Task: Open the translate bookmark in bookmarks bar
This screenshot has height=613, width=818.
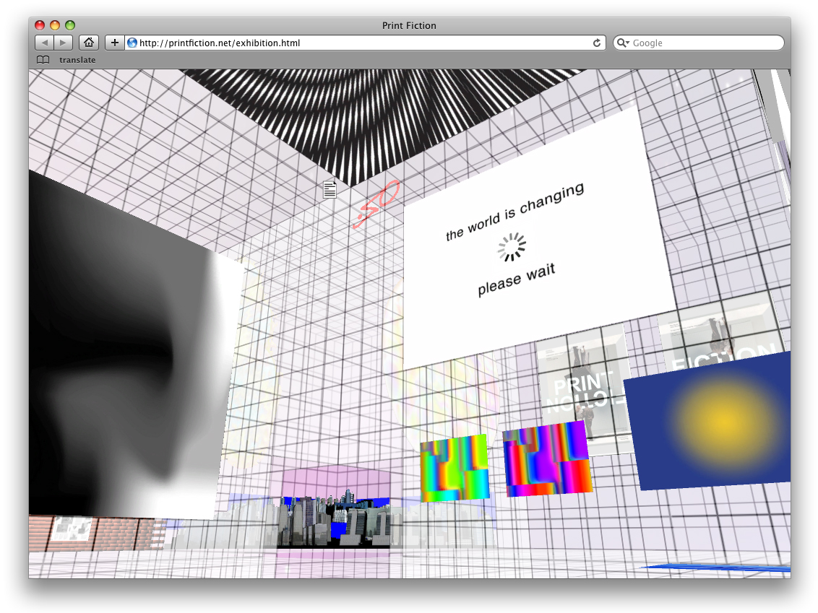Action: 77,60
